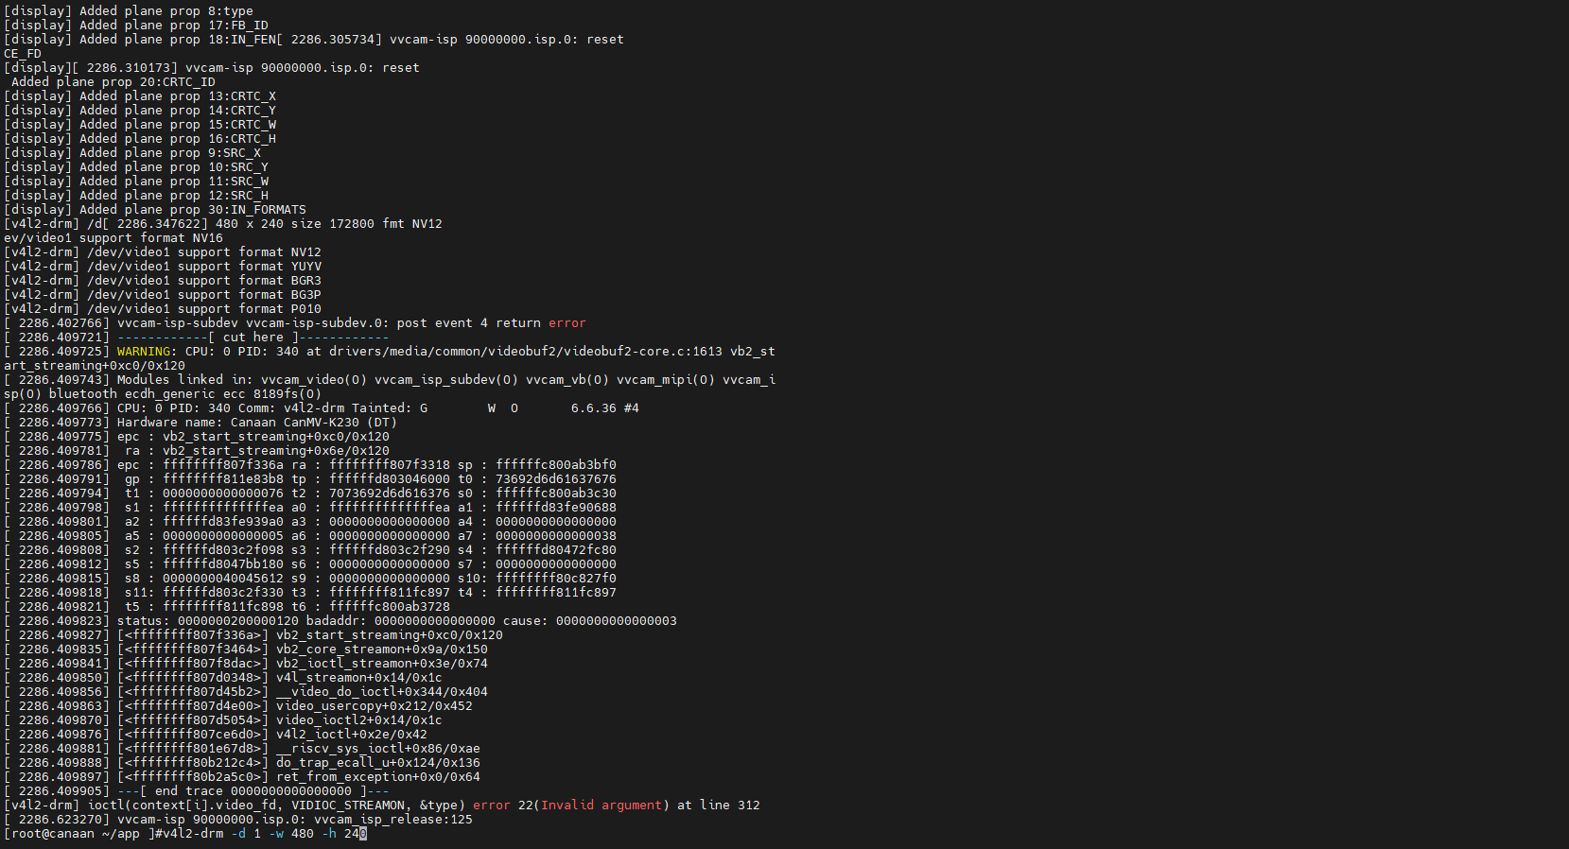Click the 'do_trap_ecall_u+0x124/0x136' trace entry
Viewport: 1569px width, 849px height.
point(377,763)
